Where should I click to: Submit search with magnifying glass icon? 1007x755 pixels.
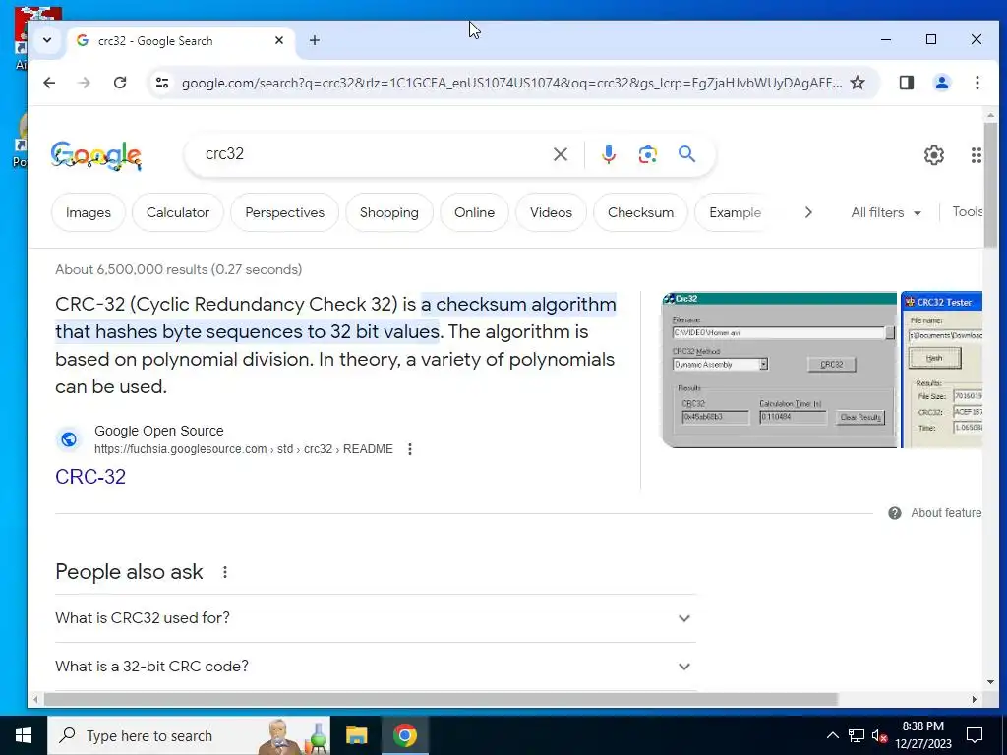[x=686, y=154]
